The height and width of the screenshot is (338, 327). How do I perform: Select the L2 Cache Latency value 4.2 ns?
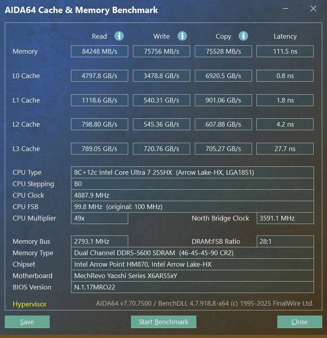pos(285,124)
